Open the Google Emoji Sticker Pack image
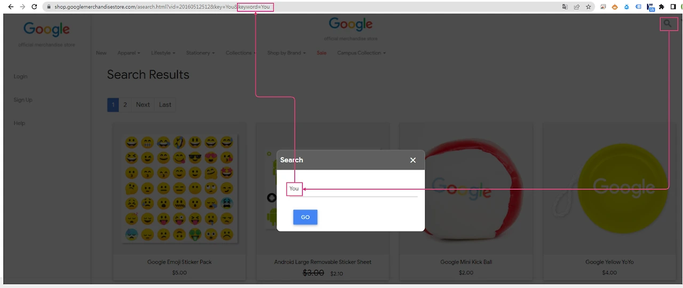The width and height of the screenshot is (683, 288). click(x=179, y=188)
